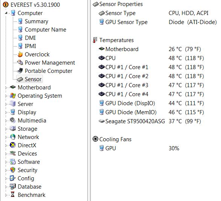This screenshot has height=201, width=221.
Task: Select the CPU #1 / Core #1 row
Action: point(151,67)
